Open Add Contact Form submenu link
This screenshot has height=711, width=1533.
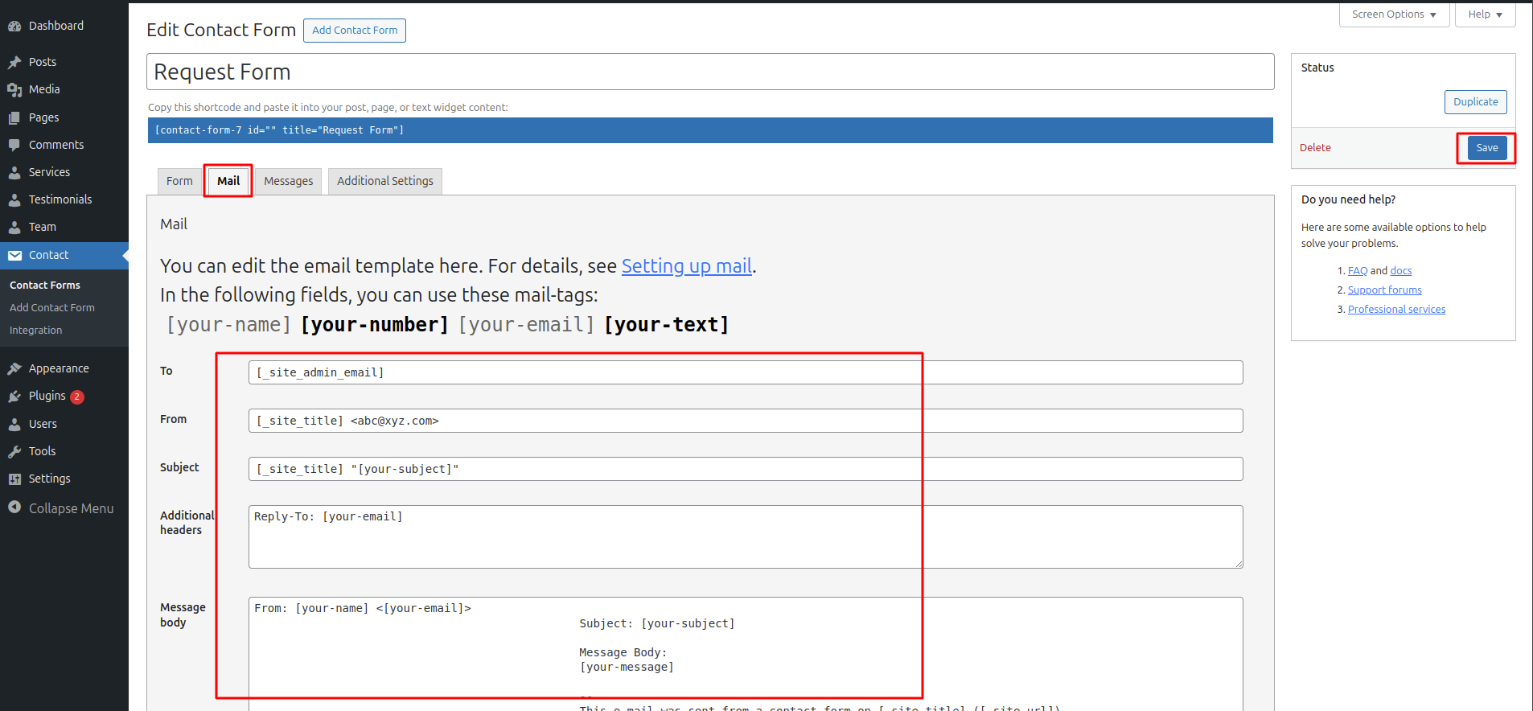click(52, 308)
